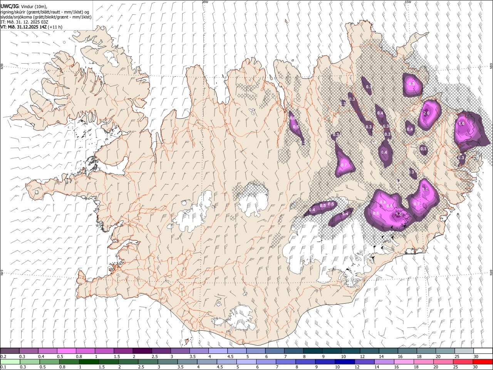
Task: Click the 'IT: Mið. 31. 12. 2025 03Z' line
Action: 24,22
